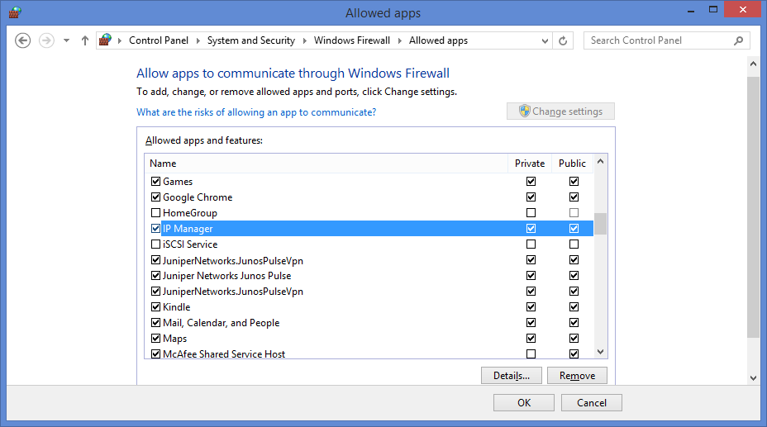The width and height of the screenshot is (767, 427).
Task: Maximize the Allowed apps window
Action: 713,9
